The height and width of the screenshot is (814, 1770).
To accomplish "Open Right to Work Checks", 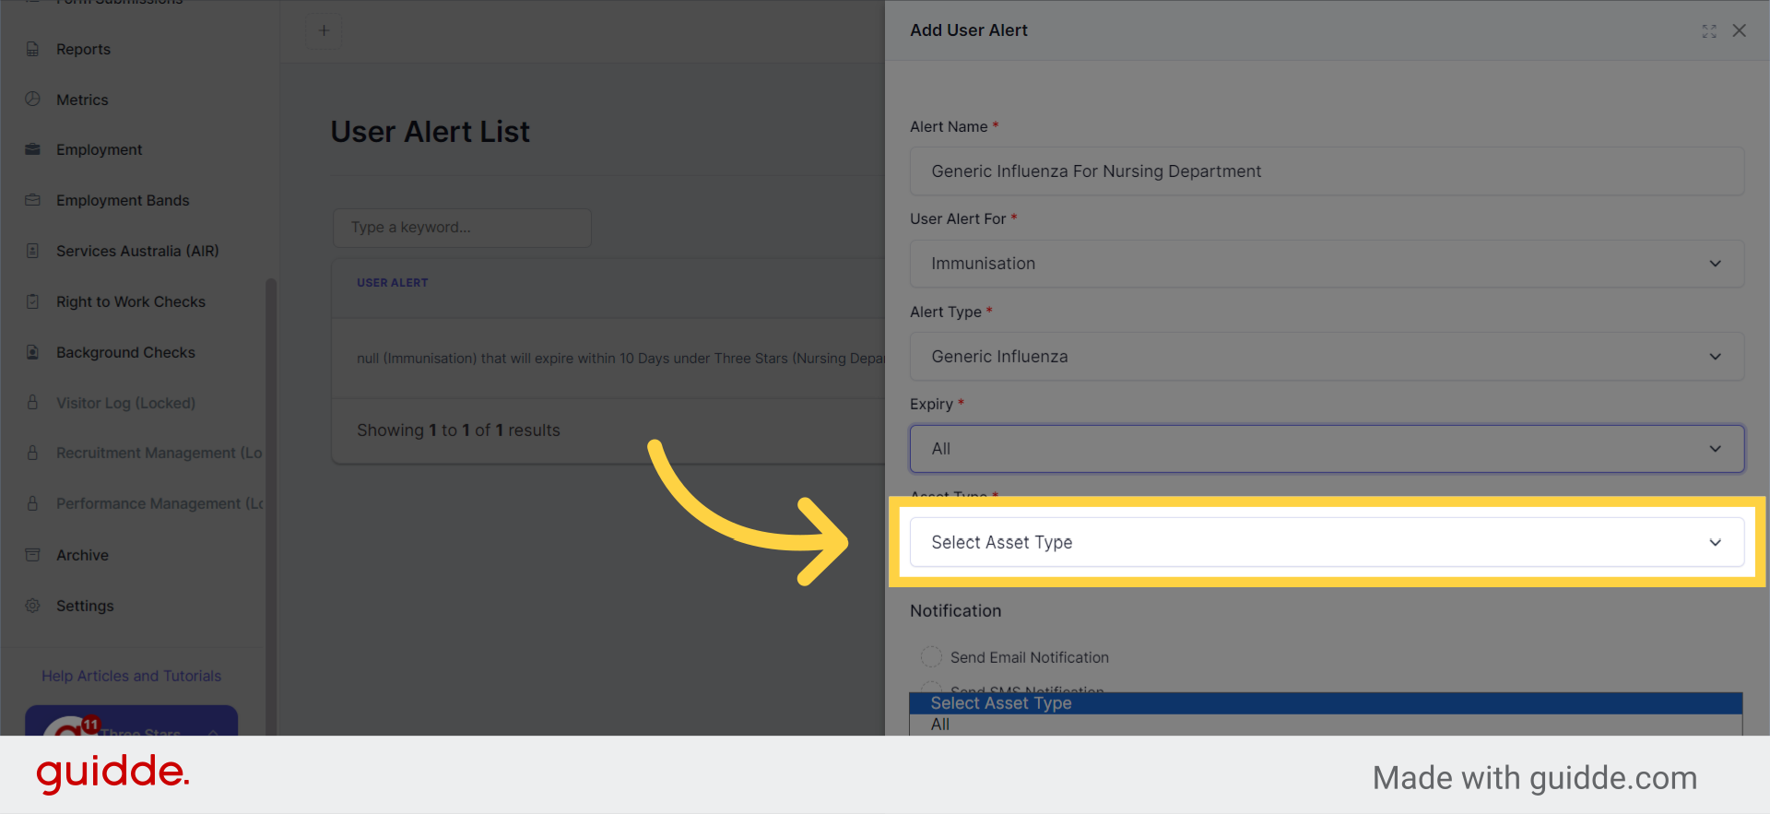I will [x=131, y=301].
